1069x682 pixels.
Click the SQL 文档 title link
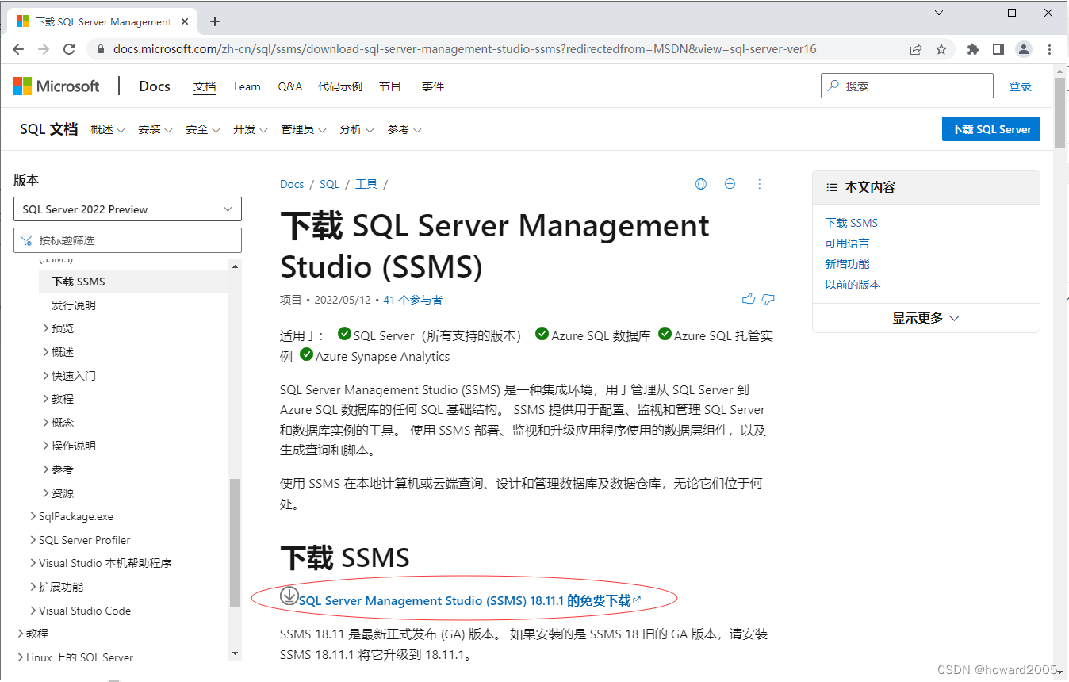pyautogui.click(x=48, y=129)
